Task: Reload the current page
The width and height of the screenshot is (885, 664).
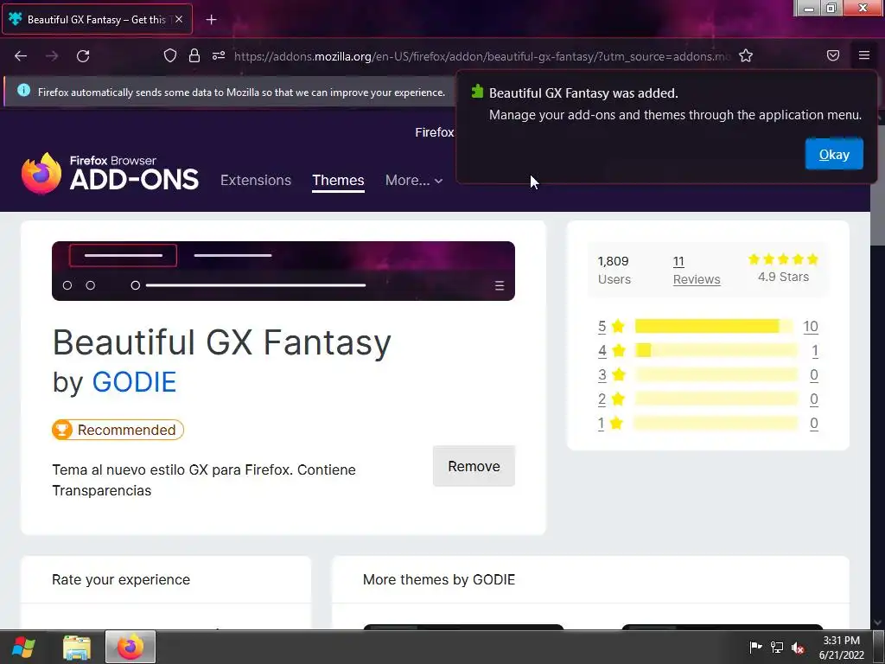Action: tap(83, 56)
